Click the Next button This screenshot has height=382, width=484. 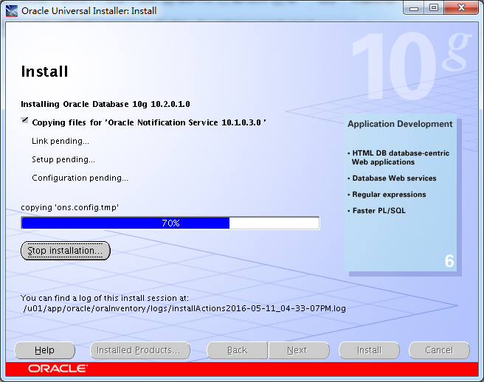(x=299, y=350)
